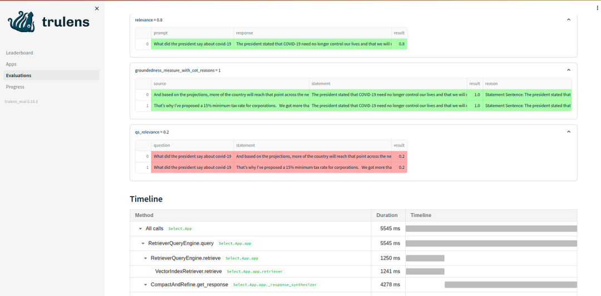The width and height of the screenshot is (601, 296).
Task: Open the three-dot app menu
Action: point(598,8)
